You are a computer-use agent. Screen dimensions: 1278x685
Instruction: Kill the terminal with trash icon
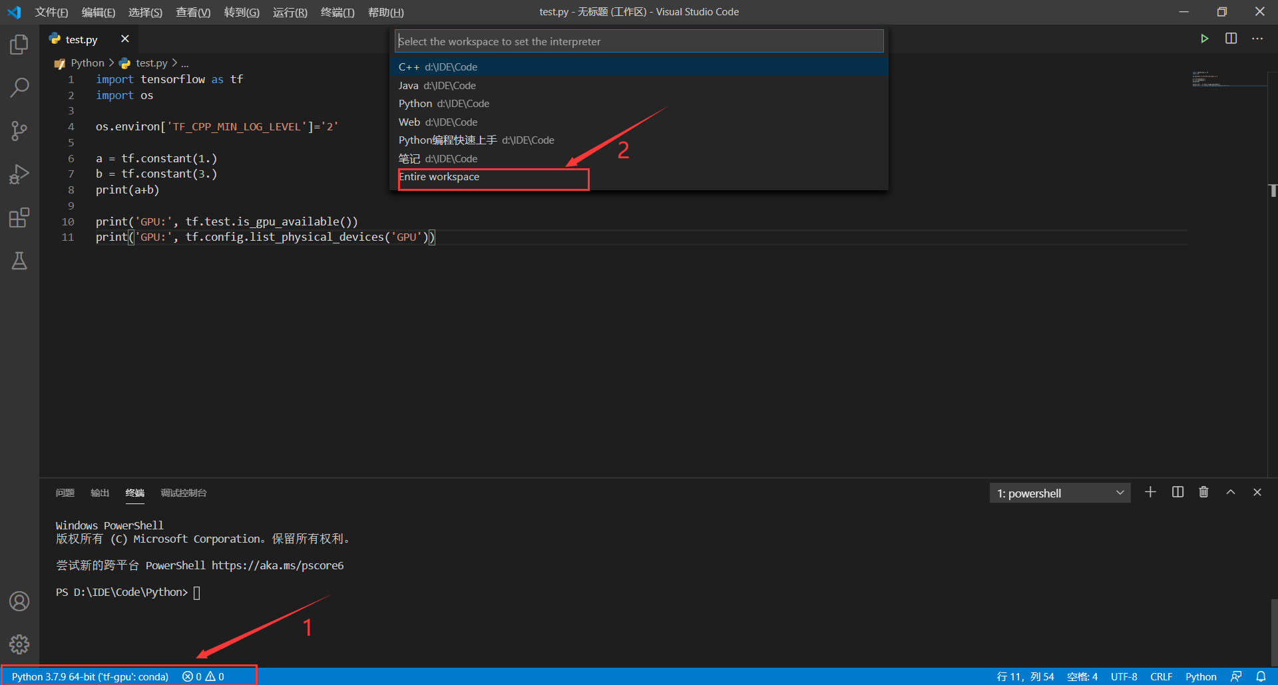point(1203,492)
